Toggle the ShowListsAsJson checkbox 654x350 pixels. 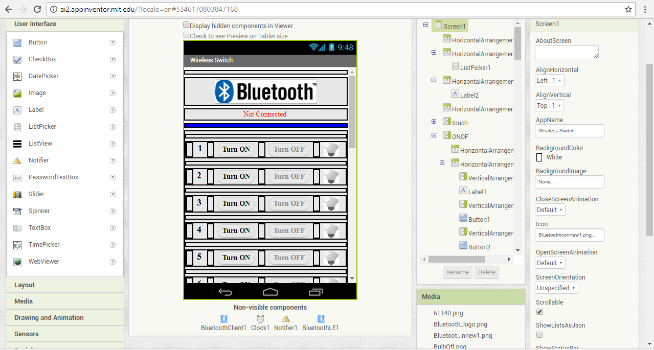(x=539, y=335)
